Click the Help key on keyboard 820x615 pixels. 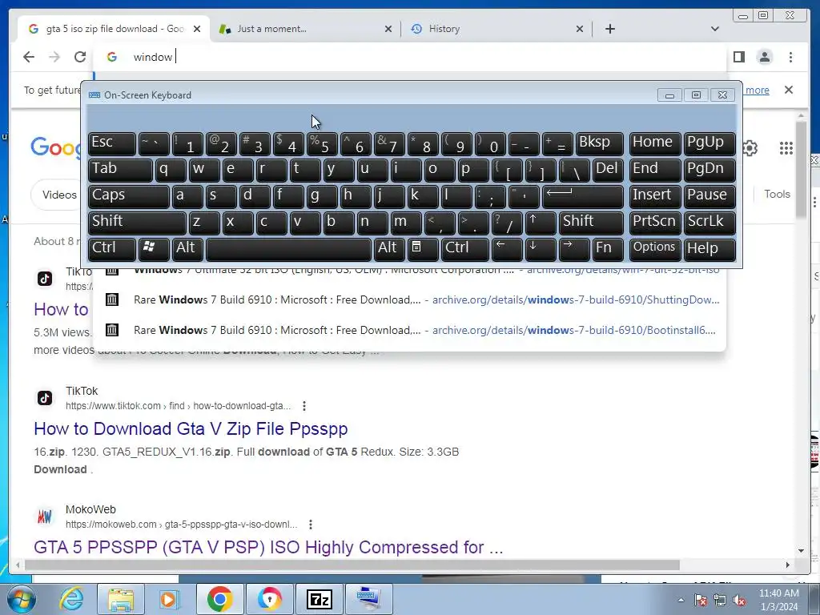coord(709,249)
